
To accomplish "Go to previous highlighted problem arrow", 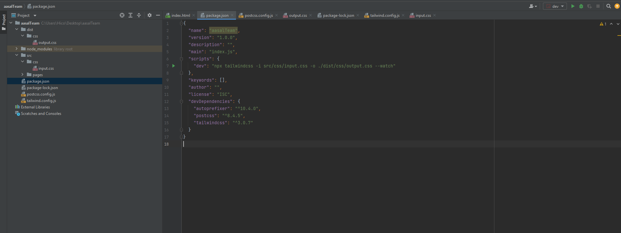I will [611, 24].
